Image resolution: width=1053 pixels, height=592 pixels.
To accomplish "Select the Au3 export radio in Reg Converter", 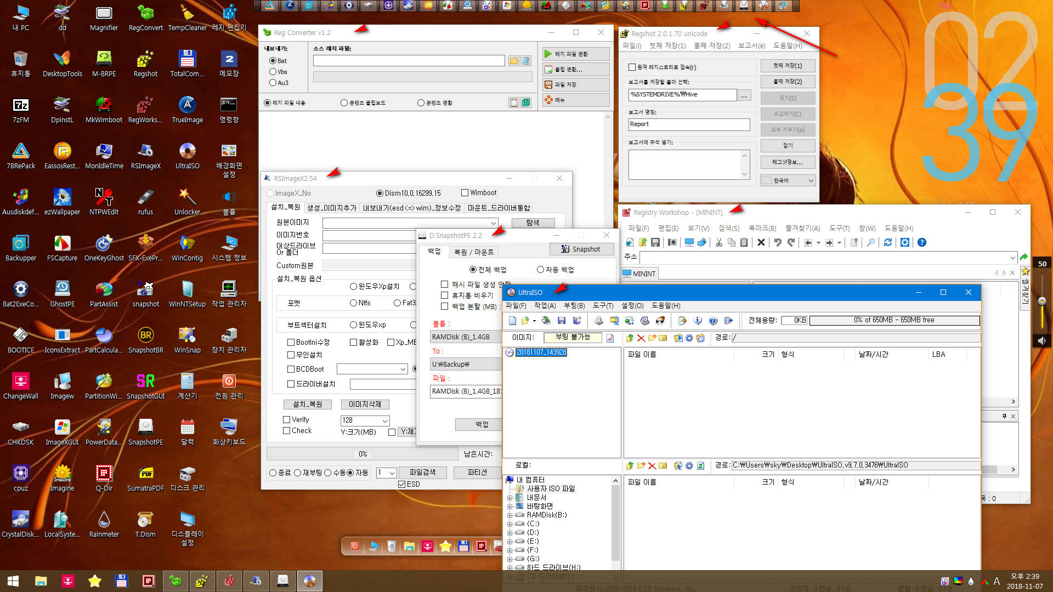I will coord(273,83).
